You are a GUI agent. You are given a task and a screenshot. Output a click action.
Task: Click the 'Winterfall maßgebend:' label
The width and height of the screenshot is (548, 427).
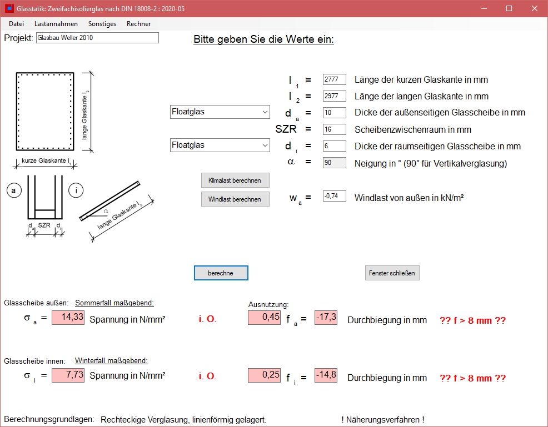tap(111, 360)
